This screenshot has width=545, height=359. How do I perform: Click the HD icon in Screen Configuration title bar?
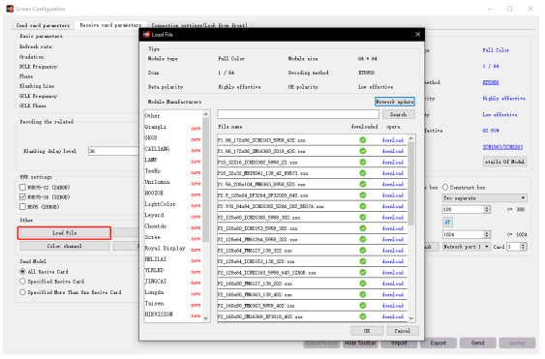pos(10,9)
